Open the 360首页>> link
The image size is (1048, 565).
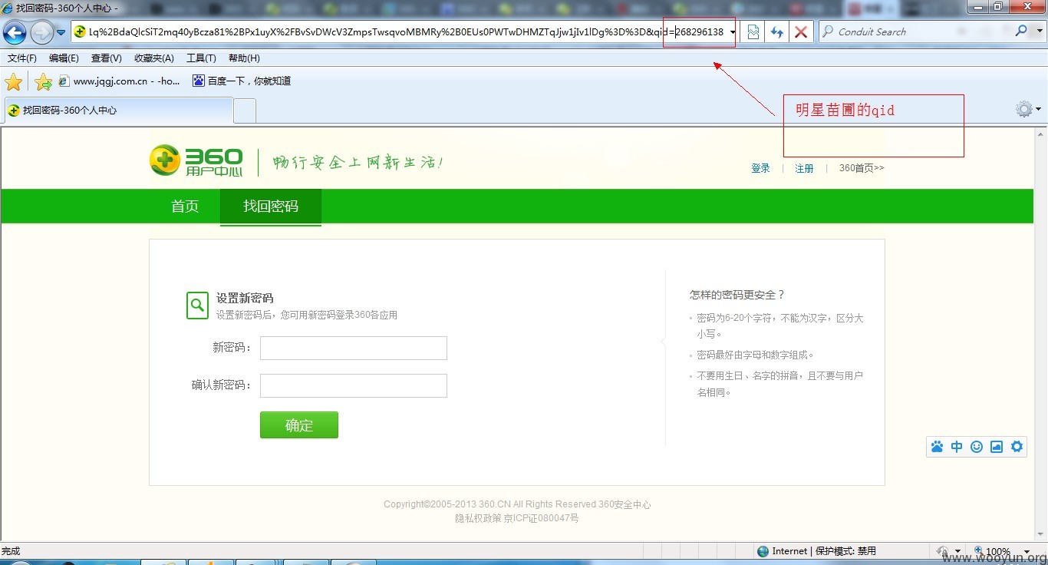pos(862,168)
